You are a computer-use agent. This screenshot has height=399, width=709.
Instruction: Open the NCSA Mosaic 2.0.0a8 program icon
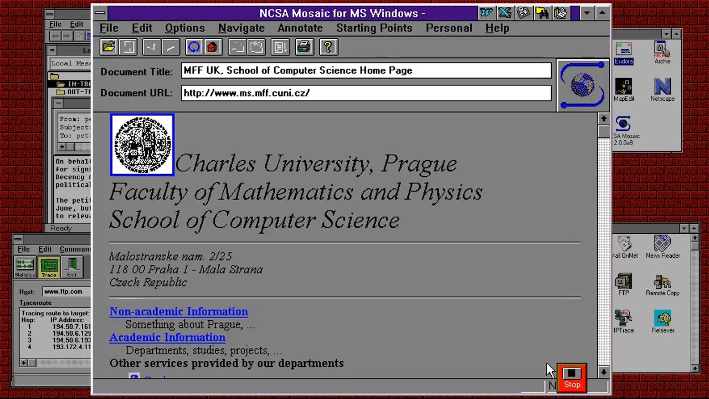[x=625, y=131]
